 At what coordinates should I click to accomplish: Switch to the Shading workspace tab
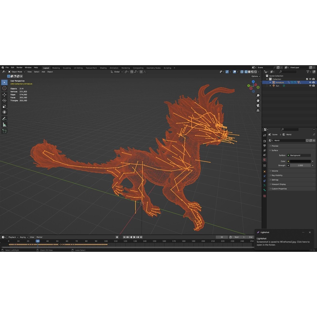pos(103,68)
